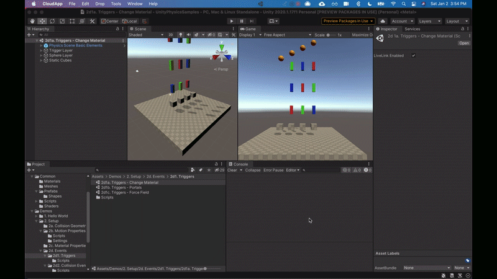The image size is (497, 279).
Task: Search by type icon in Project
Action: coord(193,170)
